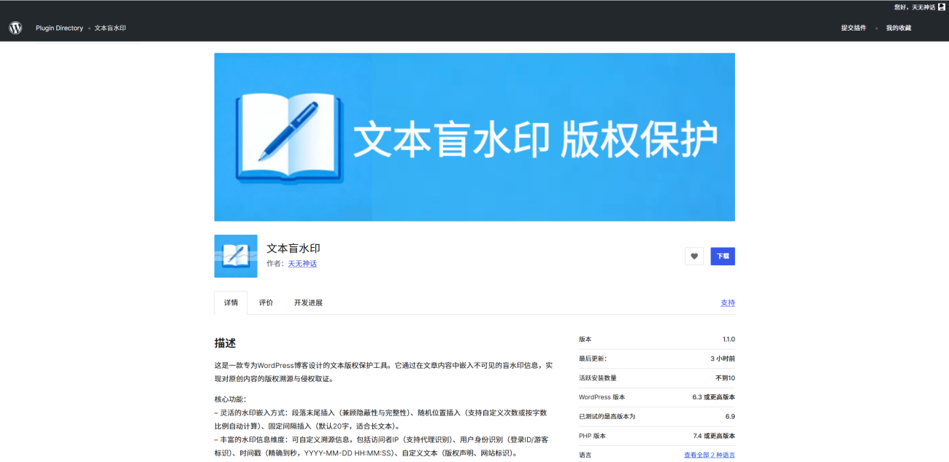Viewport: 949px width, 462px height.
Task: Open 我的收藏 in the header
Action: tap(898, 28)
